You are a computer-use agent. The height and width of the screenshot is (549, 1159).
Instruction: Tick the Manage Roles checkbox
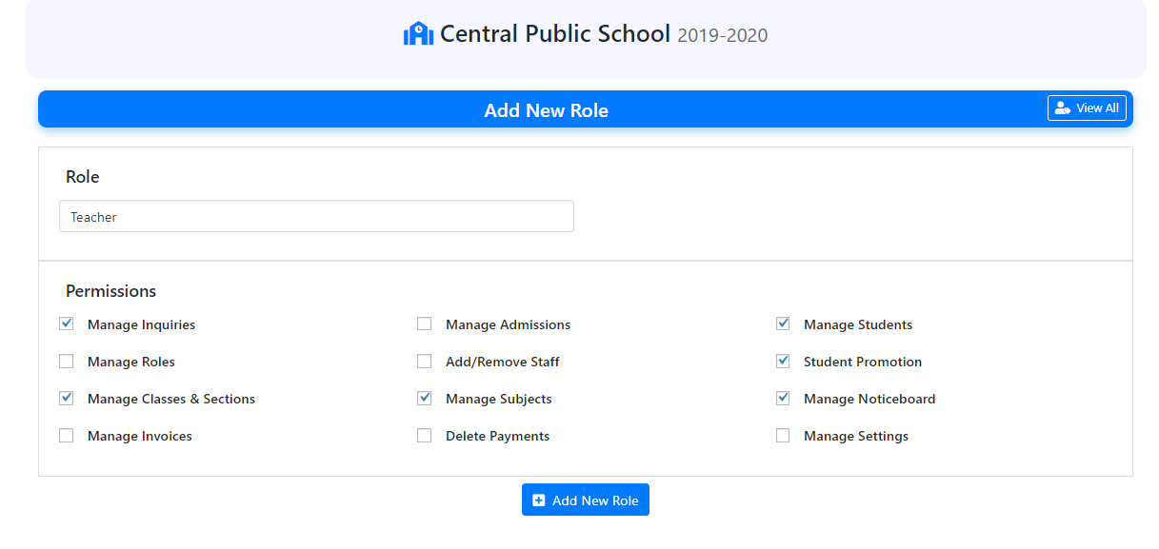click(x=67, y=362)
